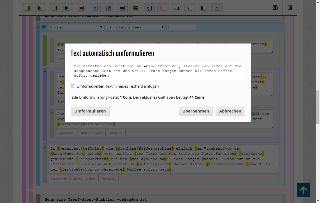The image size is (320, 203).
Task: Insert an IF condition block icon
Action: (95, 8)
